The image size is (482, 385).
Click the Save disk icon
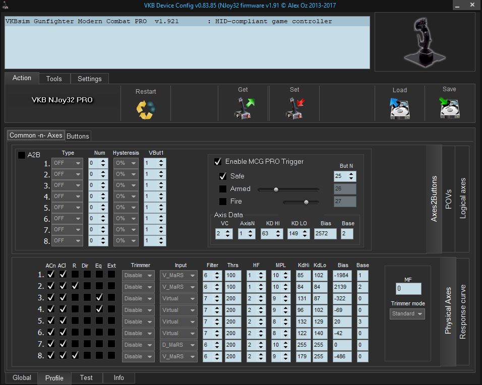click(x=449, y=108)
